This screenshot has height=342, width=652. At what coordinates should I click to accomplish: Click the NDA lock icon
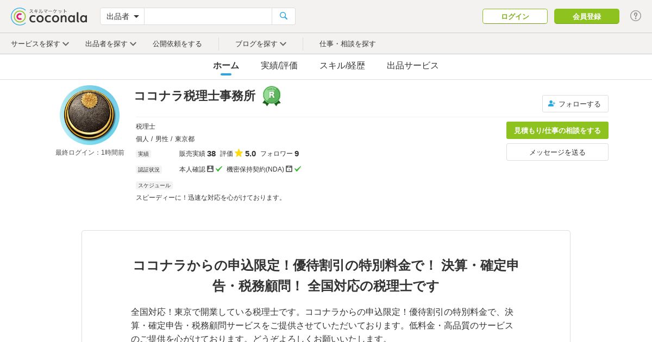point(289,169)
